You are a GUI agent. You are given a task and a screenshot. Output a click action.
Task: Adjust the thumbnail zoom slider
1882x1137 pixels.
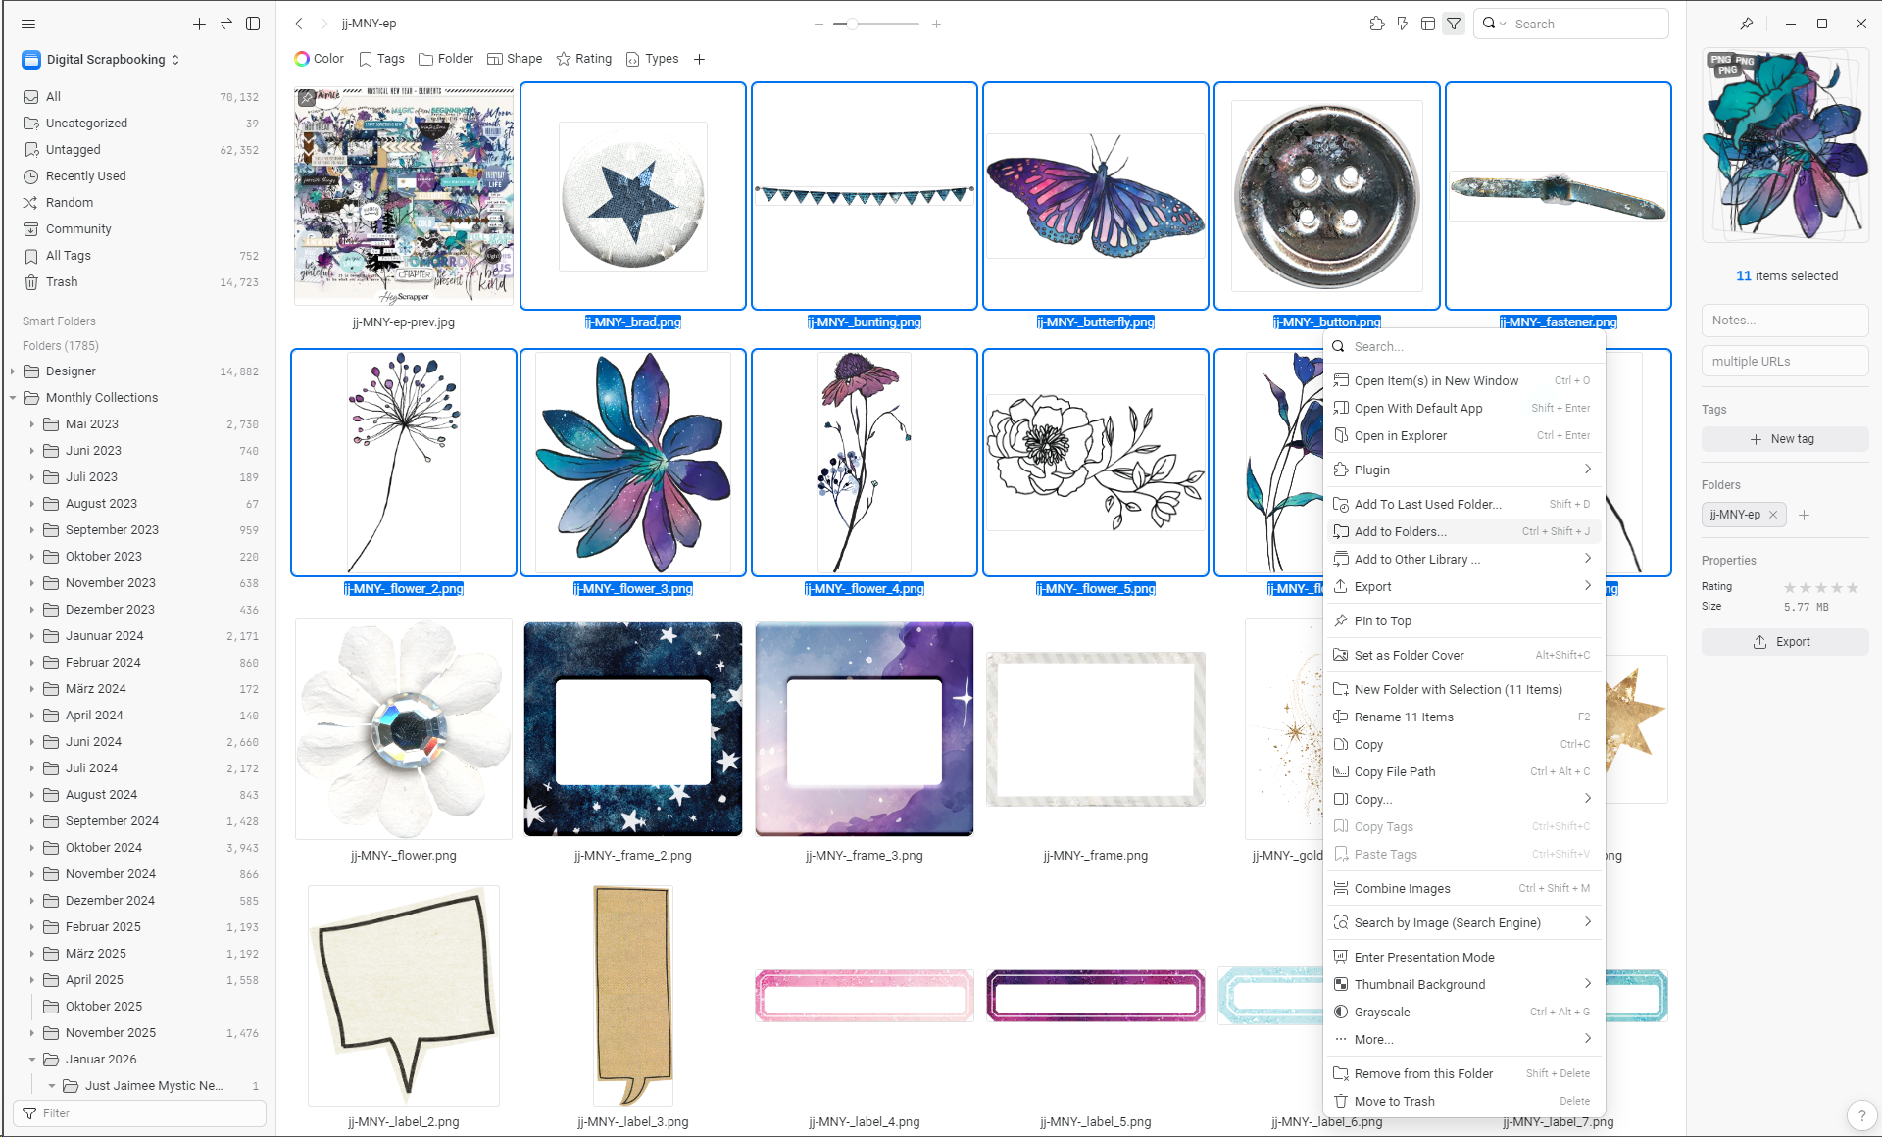point(853,24)
